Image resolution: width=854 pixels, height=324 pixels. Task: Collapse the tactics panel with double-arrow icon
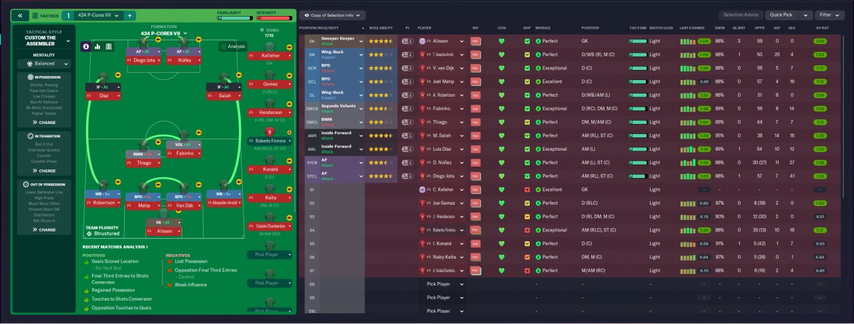coord(20,15)
